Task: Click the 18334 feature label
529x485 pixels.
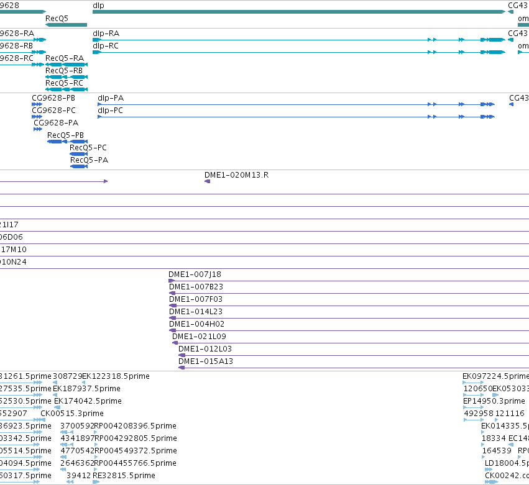Action: [494, 438]
